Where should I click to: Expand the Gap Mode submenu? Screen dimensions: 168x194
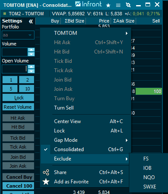click(127, 140)
